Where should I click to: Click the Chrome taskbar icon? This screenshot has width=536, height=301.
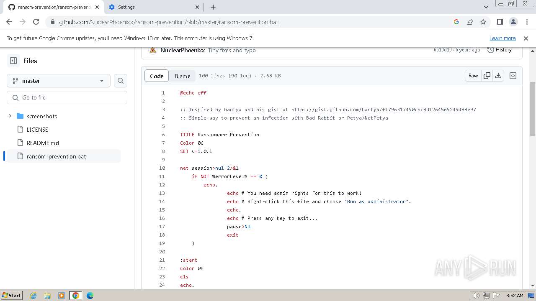76,296
